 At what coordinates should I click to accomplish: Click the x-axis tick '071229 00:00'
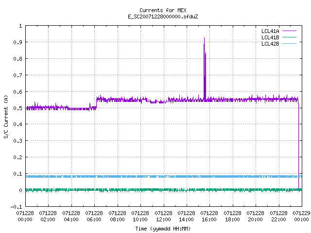301,216
